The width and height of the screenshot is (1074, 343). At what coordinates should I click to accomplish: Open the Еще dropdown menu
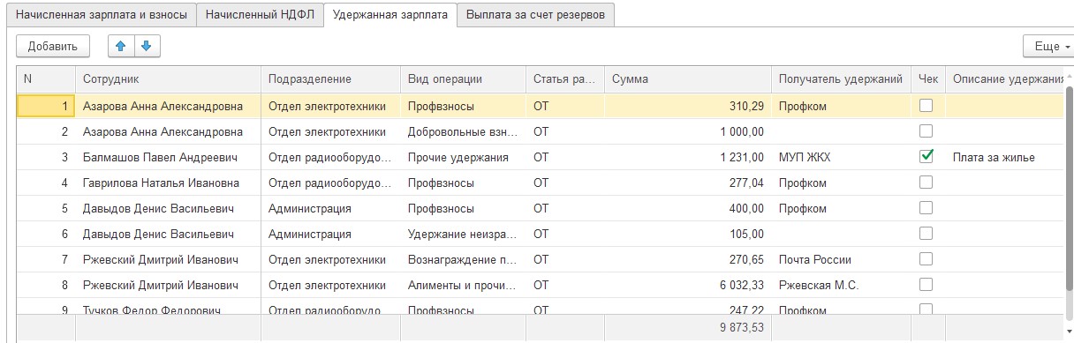point(1048,46)
